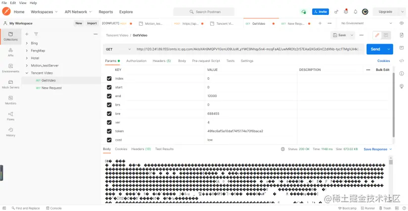
Task: Click the capture requests satellite icon
Action: [336, 12]
